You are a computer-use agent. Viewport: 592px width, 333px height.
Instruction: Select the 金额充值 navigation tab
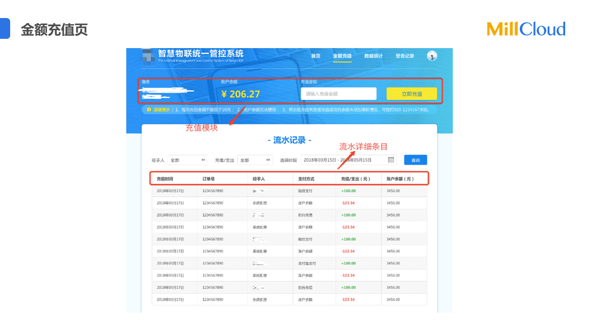pyautogui.click(x=342, y=56)
